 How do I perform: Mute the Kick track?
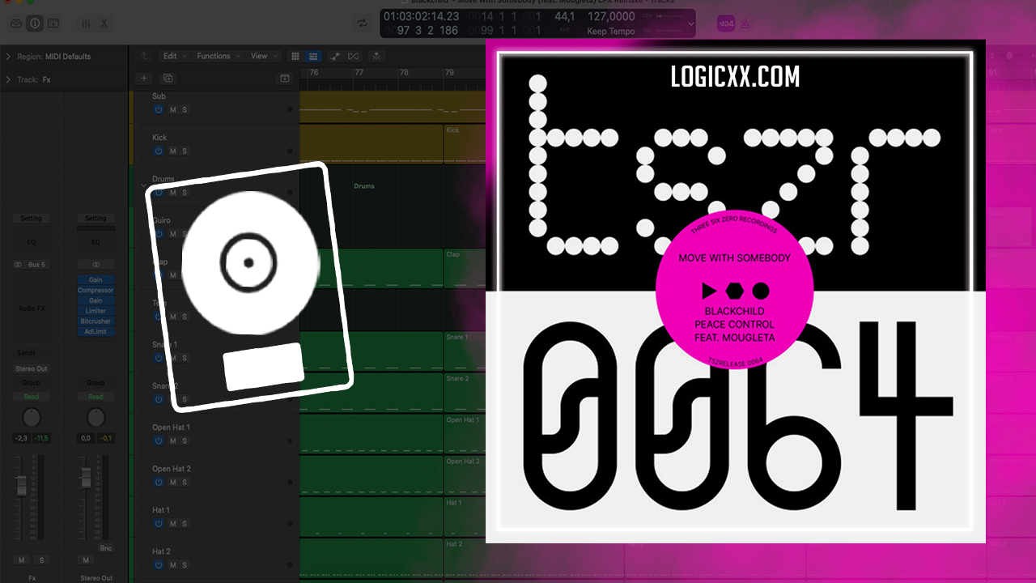pos(172,151)
